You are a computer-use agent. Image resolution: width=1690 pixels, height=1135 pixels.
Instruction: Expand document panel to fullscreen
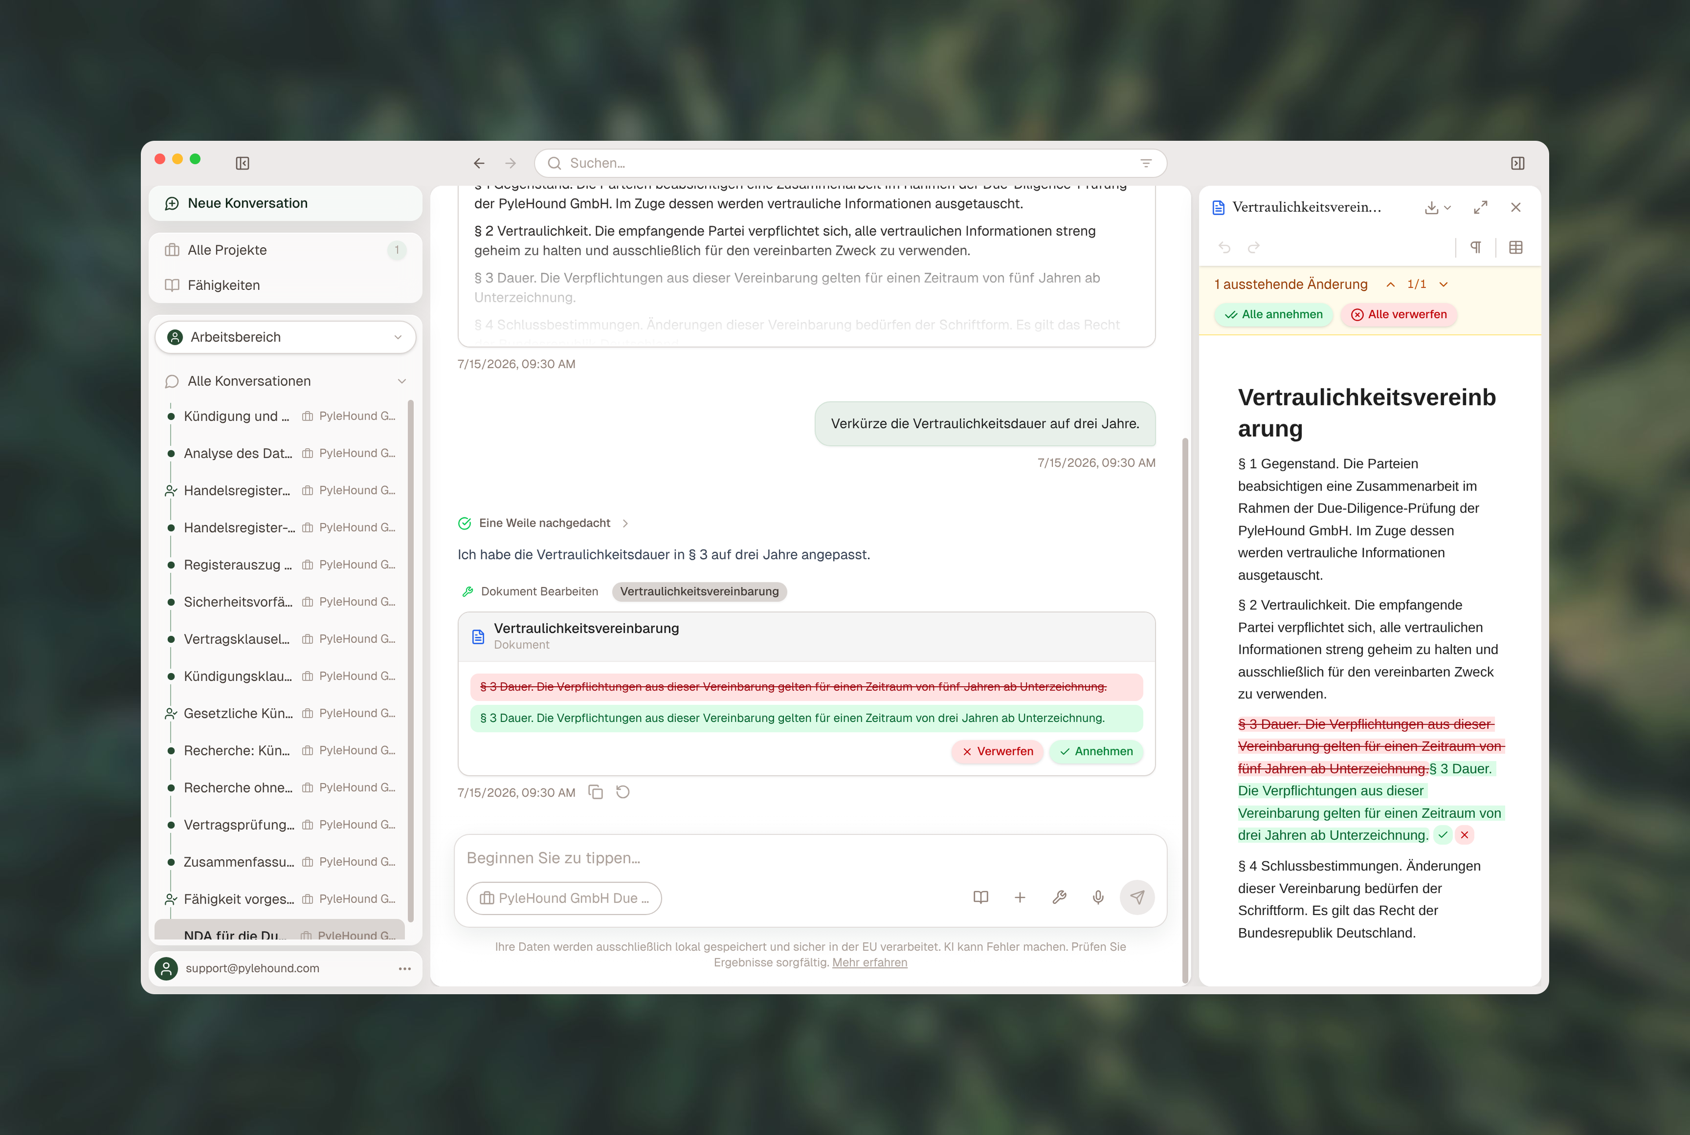pos(1480,208)
